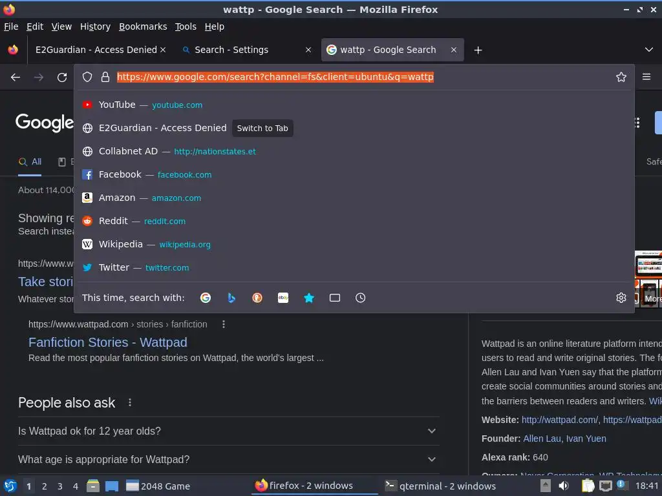Open Fanfiction Stories - Wattpad result
Screen dimensions: 662x496
click(108, 342)
